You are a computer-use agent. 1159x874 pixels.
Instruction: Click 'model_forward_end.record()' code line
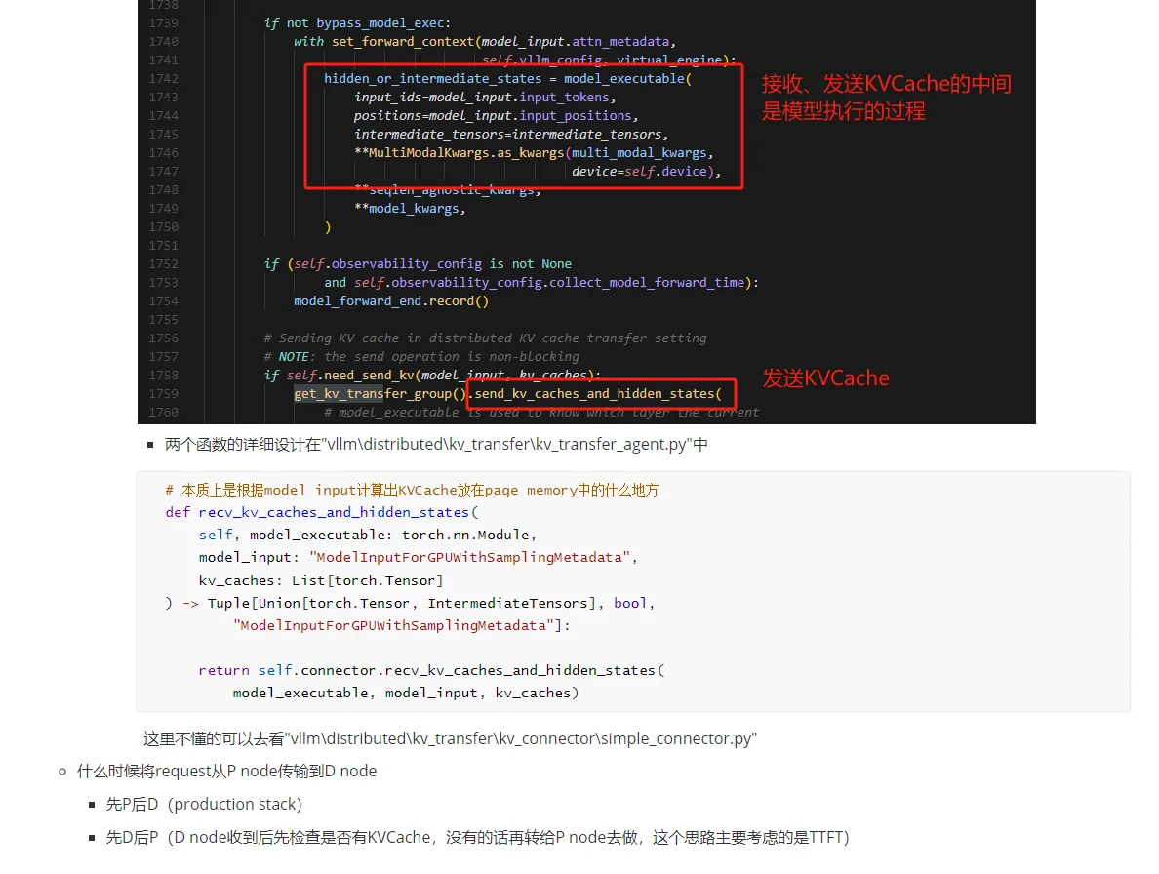tap(391, 300)
